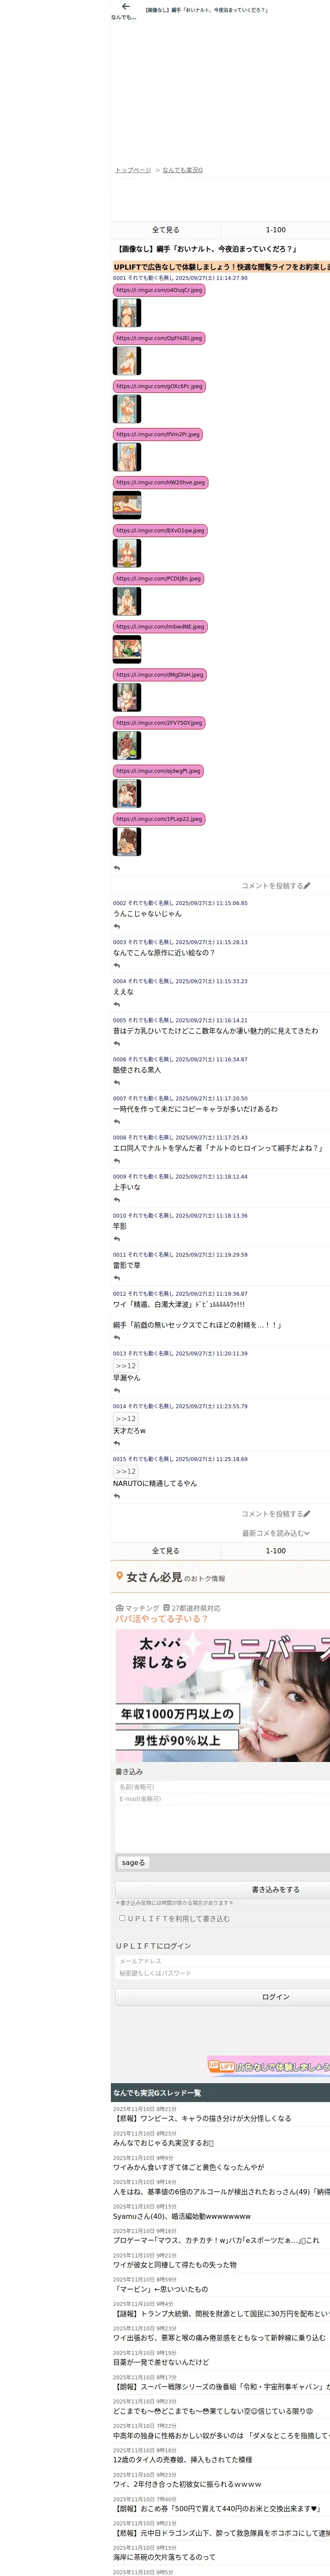Click the UPLIFT ad-free banner logo

[x=221, y=2066]
